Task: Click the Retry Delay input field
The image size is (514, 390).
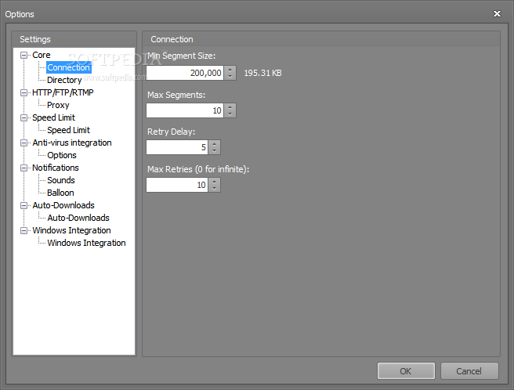Action: pyautogui.click(x=177, y=147)
